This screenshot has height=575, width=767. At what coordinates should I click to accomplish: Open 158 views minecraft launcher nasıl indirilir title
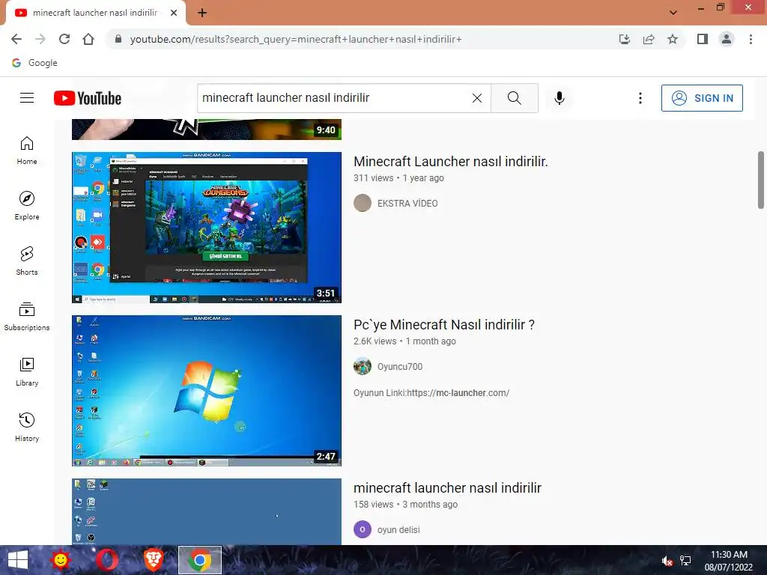tap(448, 488)
